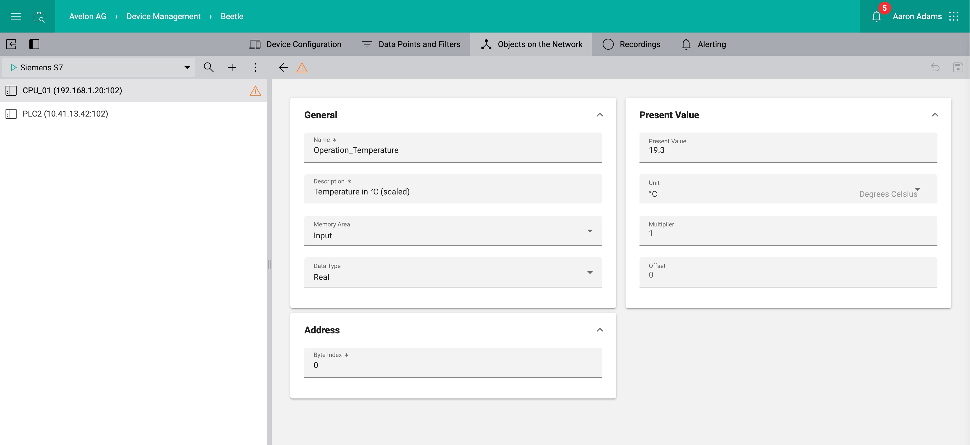The height and width of the screenshot is (445, 970).
Task: Click the search magnifier in toolbar
Action: [x=209, y=67]
